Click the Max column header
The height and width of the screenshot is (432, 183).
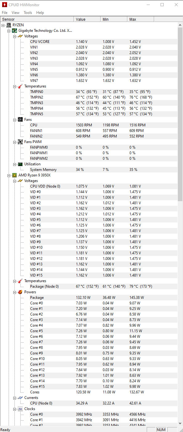coord(141,19)
